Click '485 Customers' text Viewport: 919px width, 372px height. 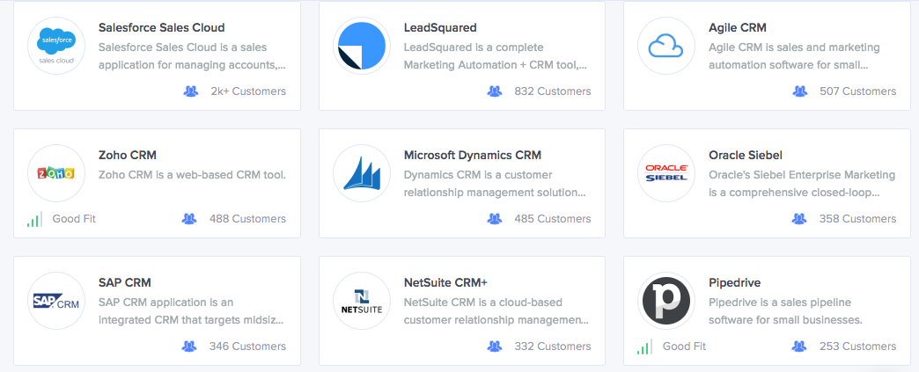pyautogui.click(x=553, y=219)
